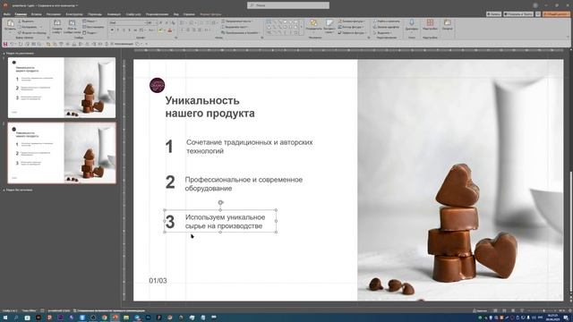Click the Text Direction (Направление текста) icon
The width and height of the screenshot is (573, 322).
pos(223,21)
